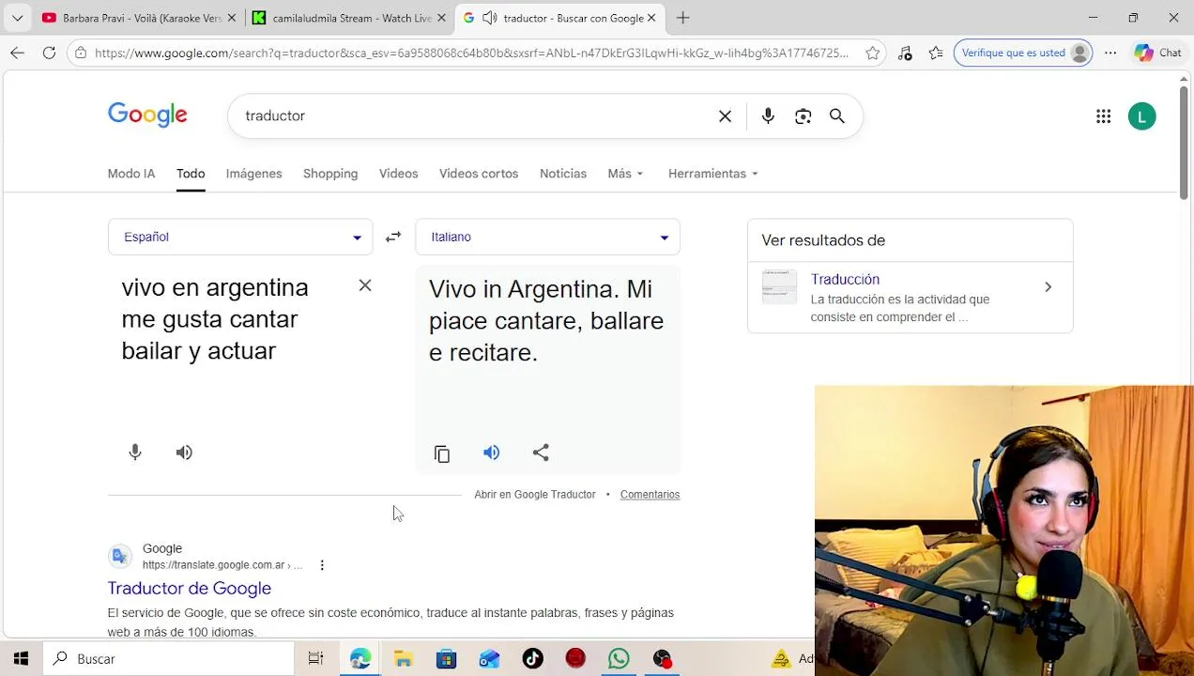The image size is (1194, 676).
Task: Open the Español source language dropdown
Action: pyautogui.click(x=240, y=237)
